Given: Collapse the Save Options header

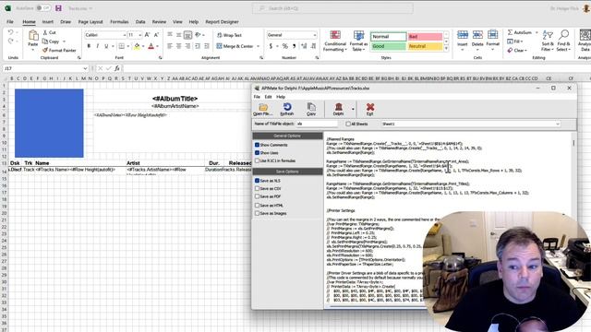Looking at the screenshot, I should (287, 172).
